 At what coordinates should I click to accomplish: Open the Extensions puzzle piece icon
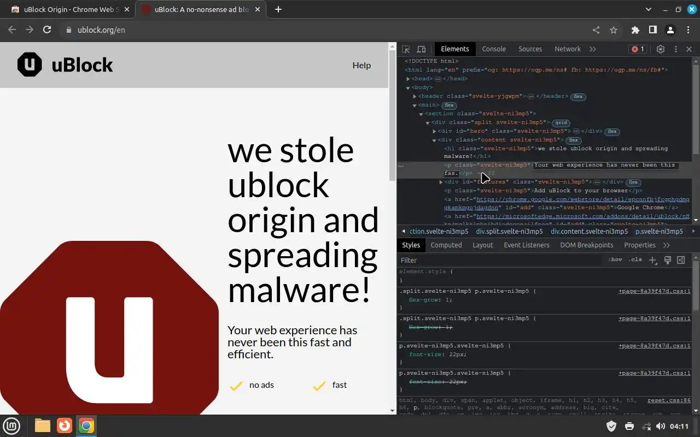[x=635, y=30]
